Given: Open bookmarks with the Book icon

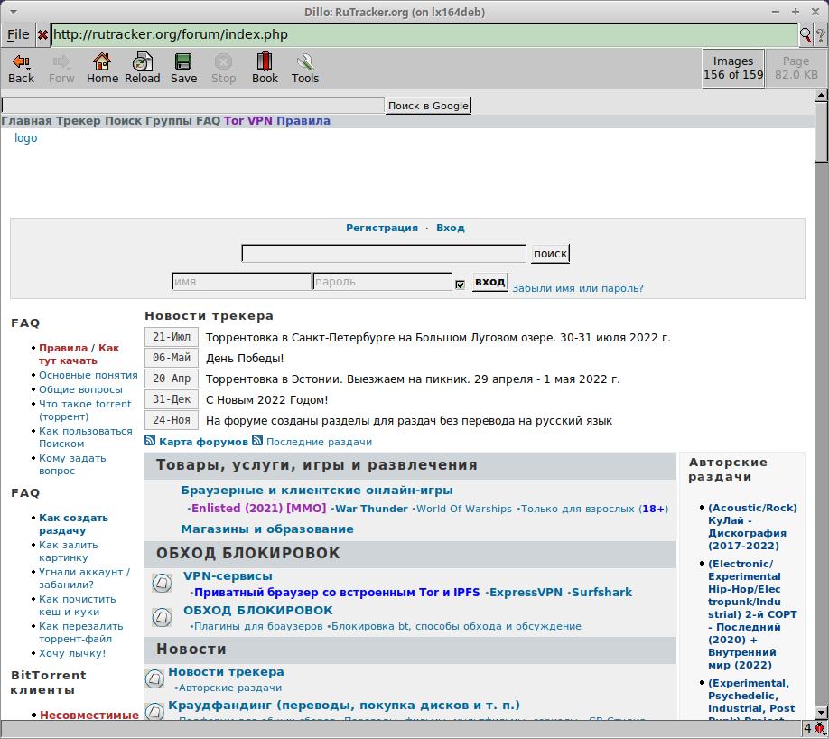Looking at the screenshot, I should coord(265,61).
